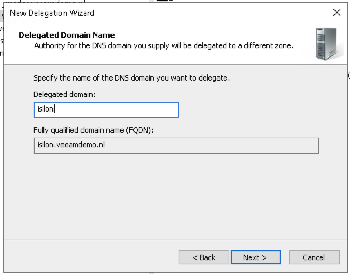Viewport: 350px width, 274px height.
Task: Click the "Fully qualified domain name (FQDN):" label
Action: (93, 130)
